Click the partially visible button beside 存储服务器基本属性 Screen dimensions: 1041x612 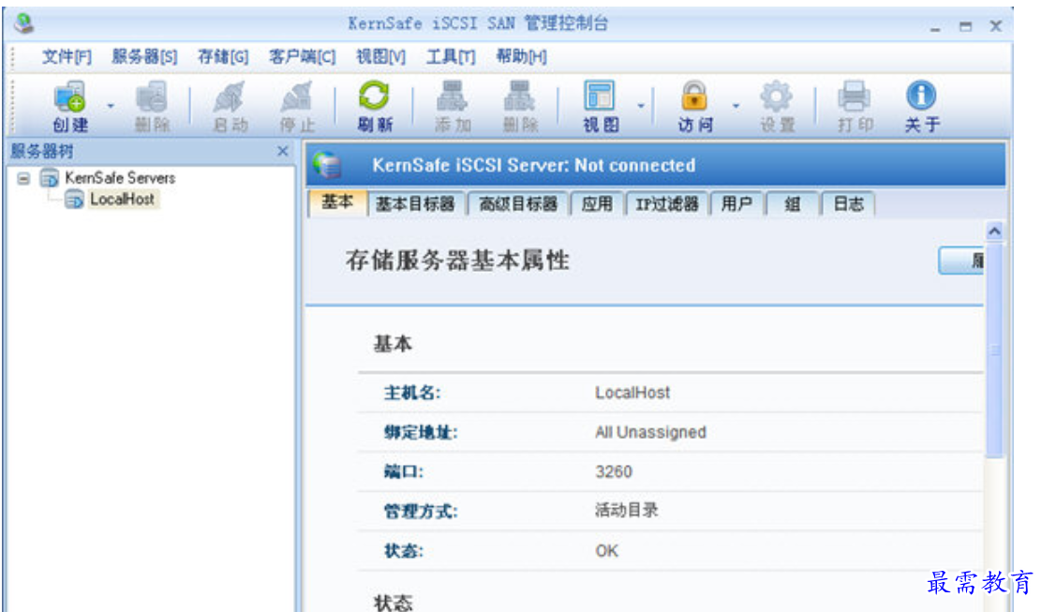960,261
